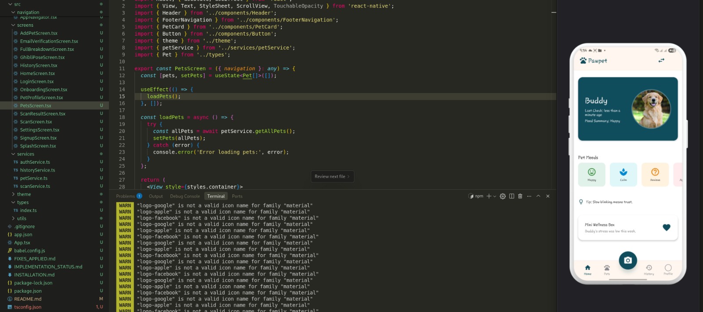Add a new terminal with plus icon
703x312 pixels.
click(x=489, y=196)
